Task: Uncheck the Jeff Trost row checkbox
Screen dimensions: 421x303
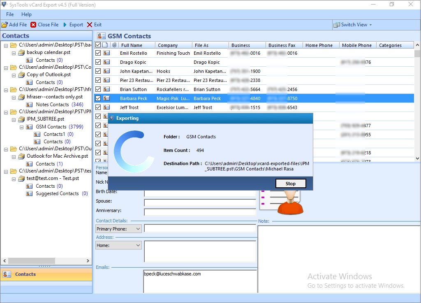Action: coord(98,107)
